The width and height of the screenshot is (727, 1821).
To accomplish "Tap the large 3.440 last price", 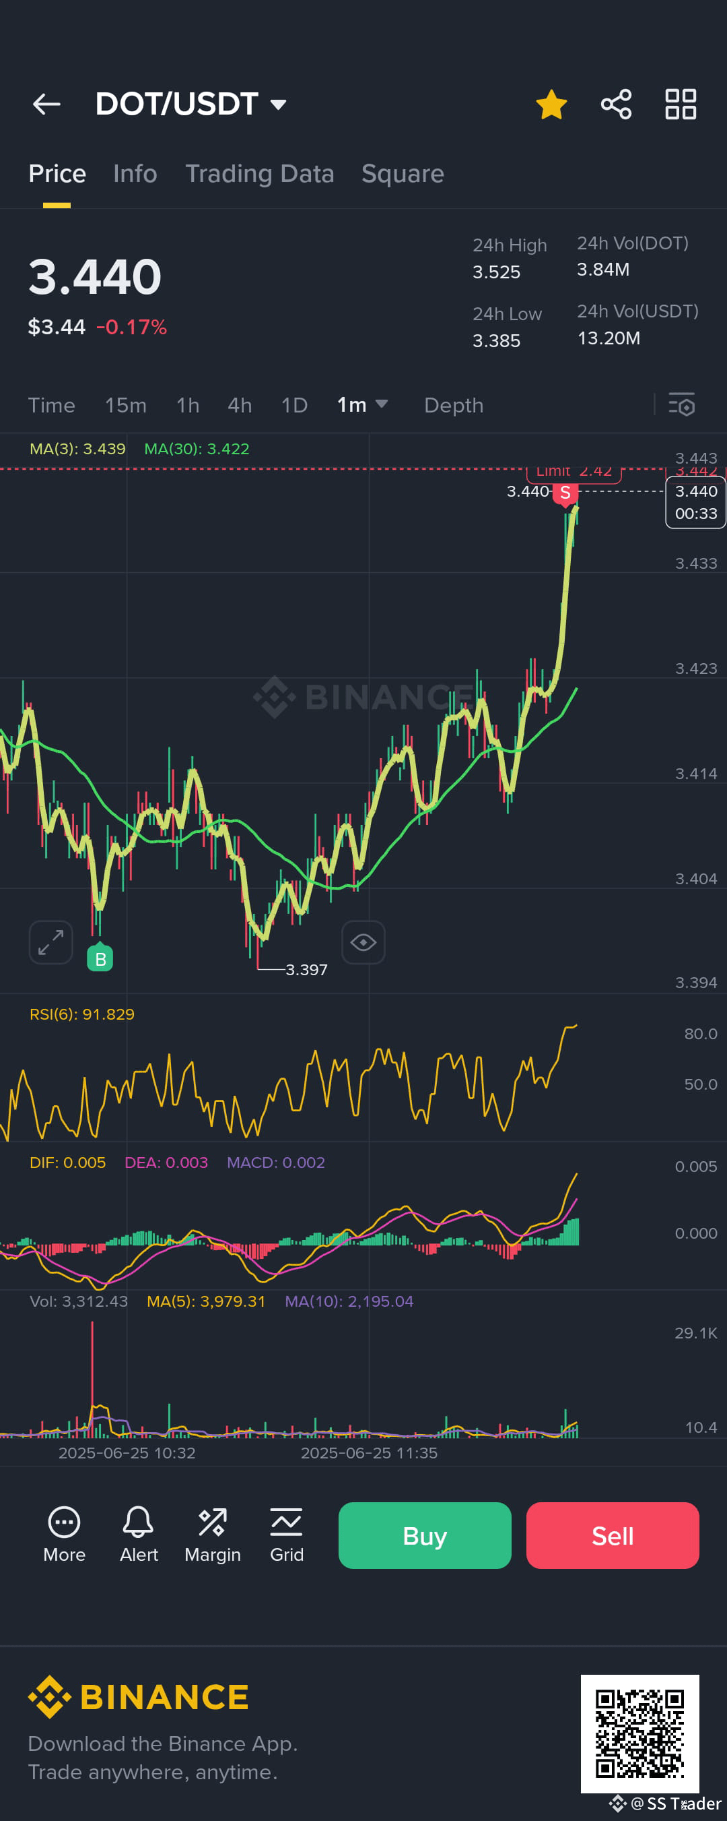I will click(96, 276).
